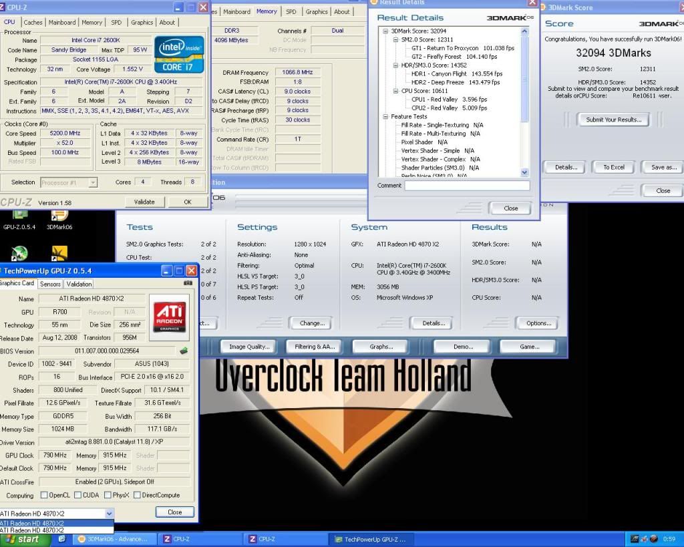Check the PhysX box in GPU-Z
This screenshot has height=547, width=684.
(x=108, y=495)
